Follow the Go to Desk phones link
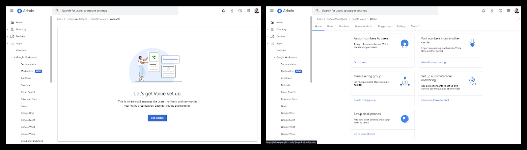The height and width of the screenshot is (150, 527). pos(364,134)
